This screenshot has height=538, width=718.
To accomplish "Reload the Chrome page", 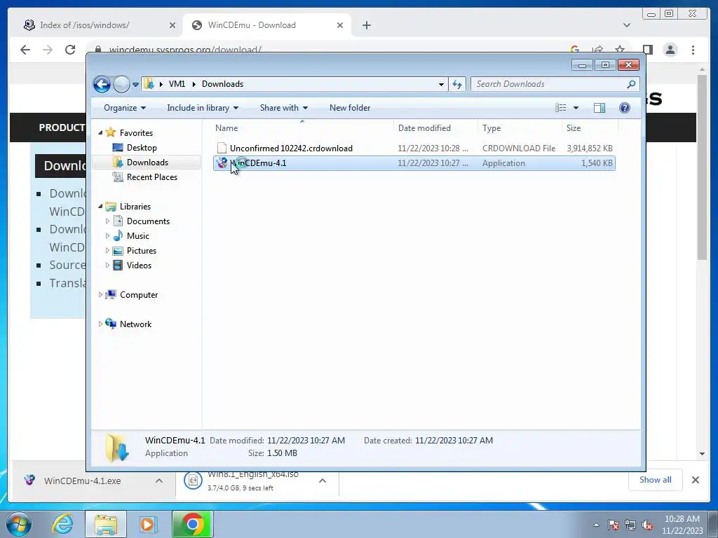I will click(69, 50).
